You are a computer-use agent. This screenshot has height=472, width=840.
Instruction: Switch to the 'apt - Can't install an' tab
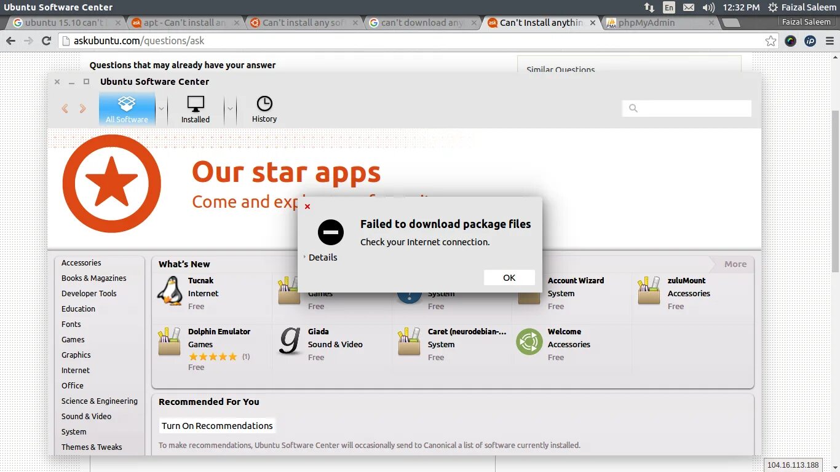pyautogui.click(x=183, y=23)
